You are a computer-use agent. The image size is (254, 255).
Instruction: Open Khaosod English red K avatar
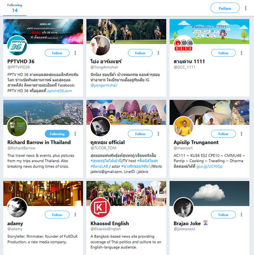[100, 207]
